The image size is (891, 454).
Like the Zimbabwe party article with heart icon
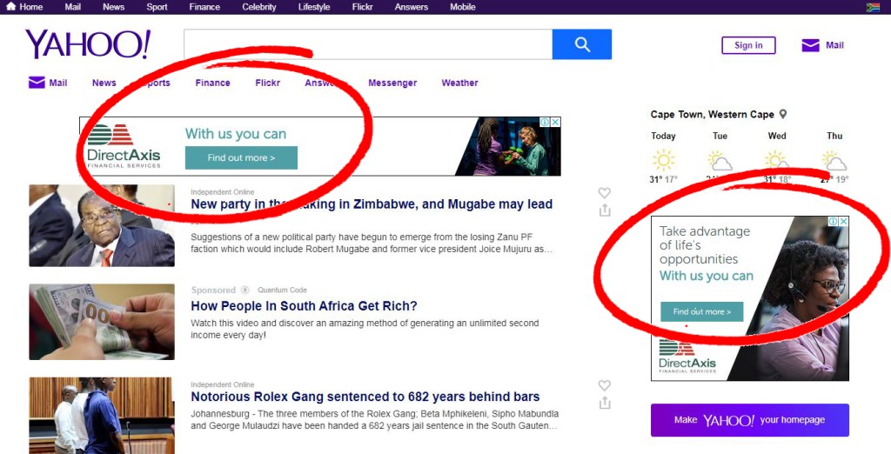click(605, 193)
